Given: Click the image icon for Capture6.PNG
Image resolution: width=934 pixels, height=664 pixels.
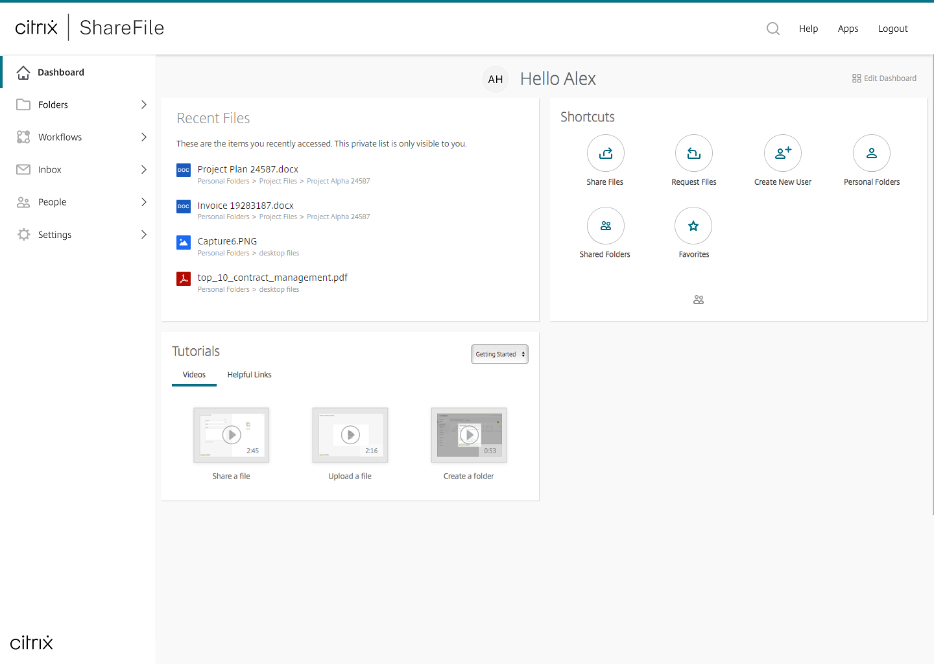Looking at the screenshot, I should coord(184,243).
